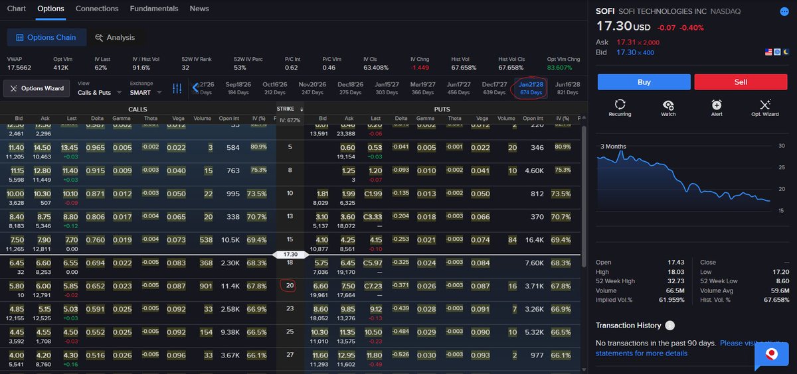Select the Jun17'27 expiration

pyautogui.click(x=459, y=88)
